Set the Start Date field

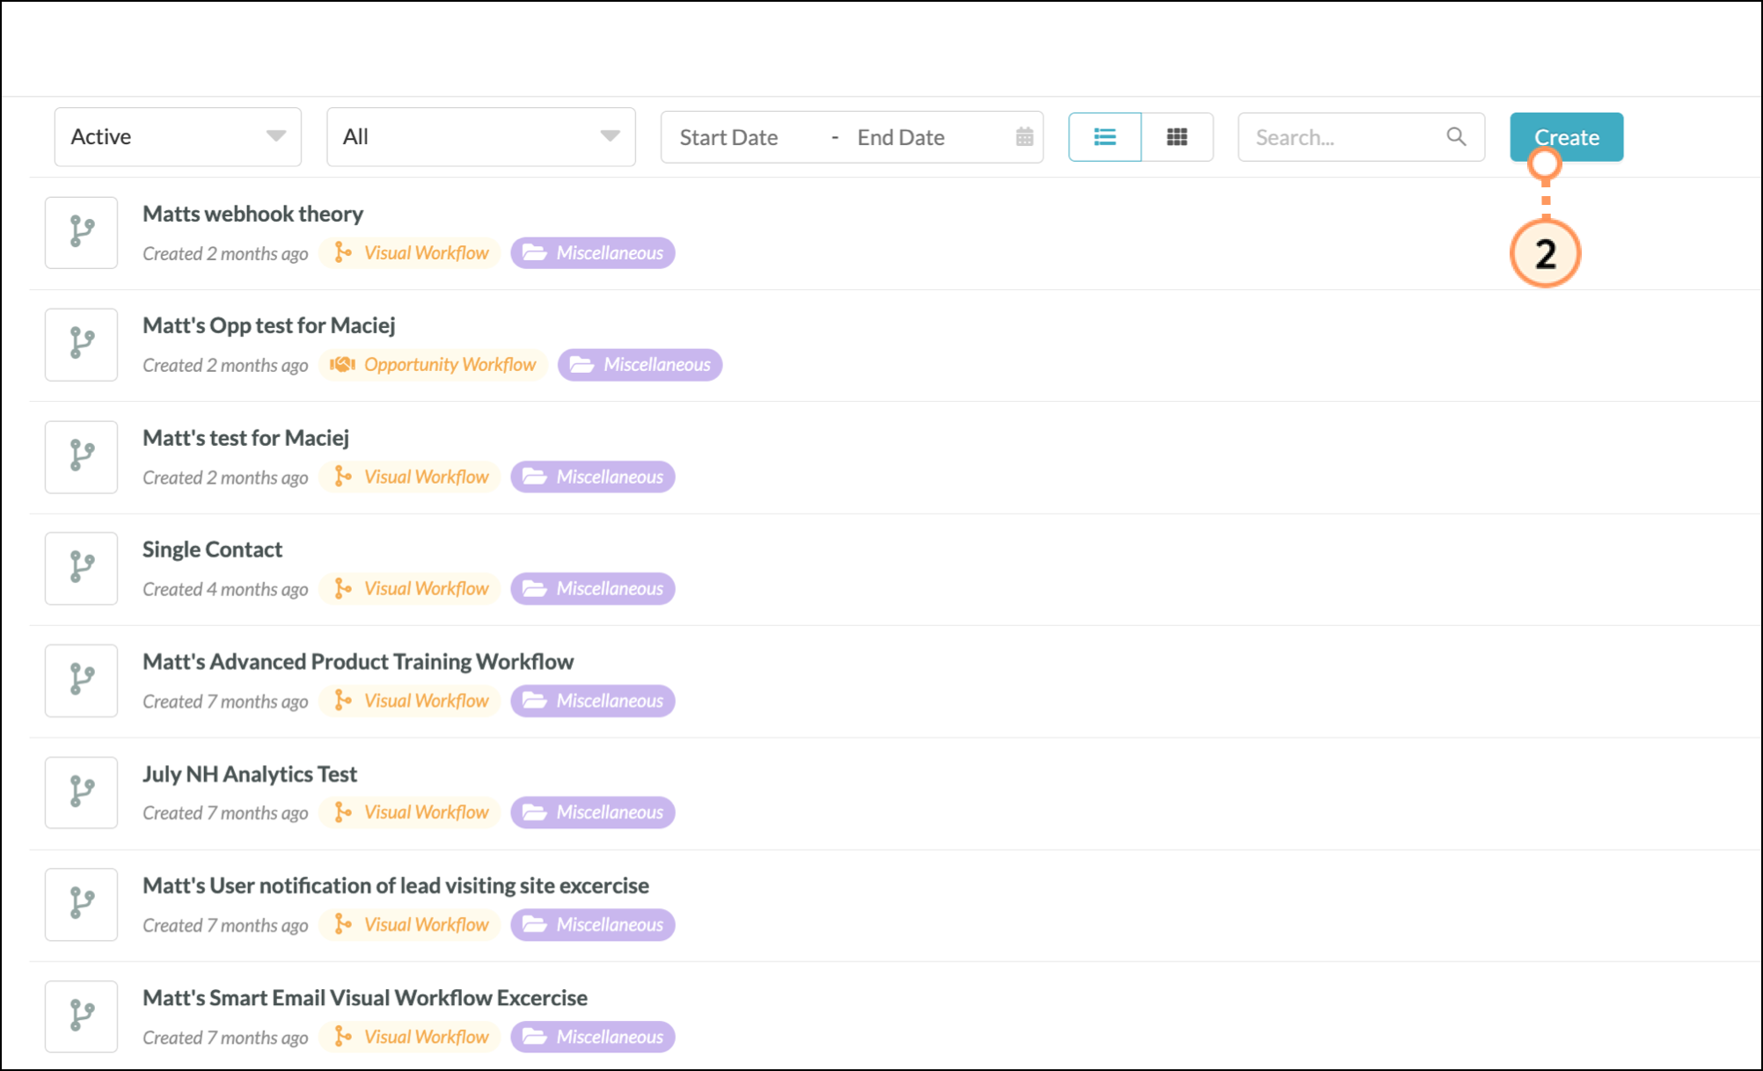(x=728, y=138)
